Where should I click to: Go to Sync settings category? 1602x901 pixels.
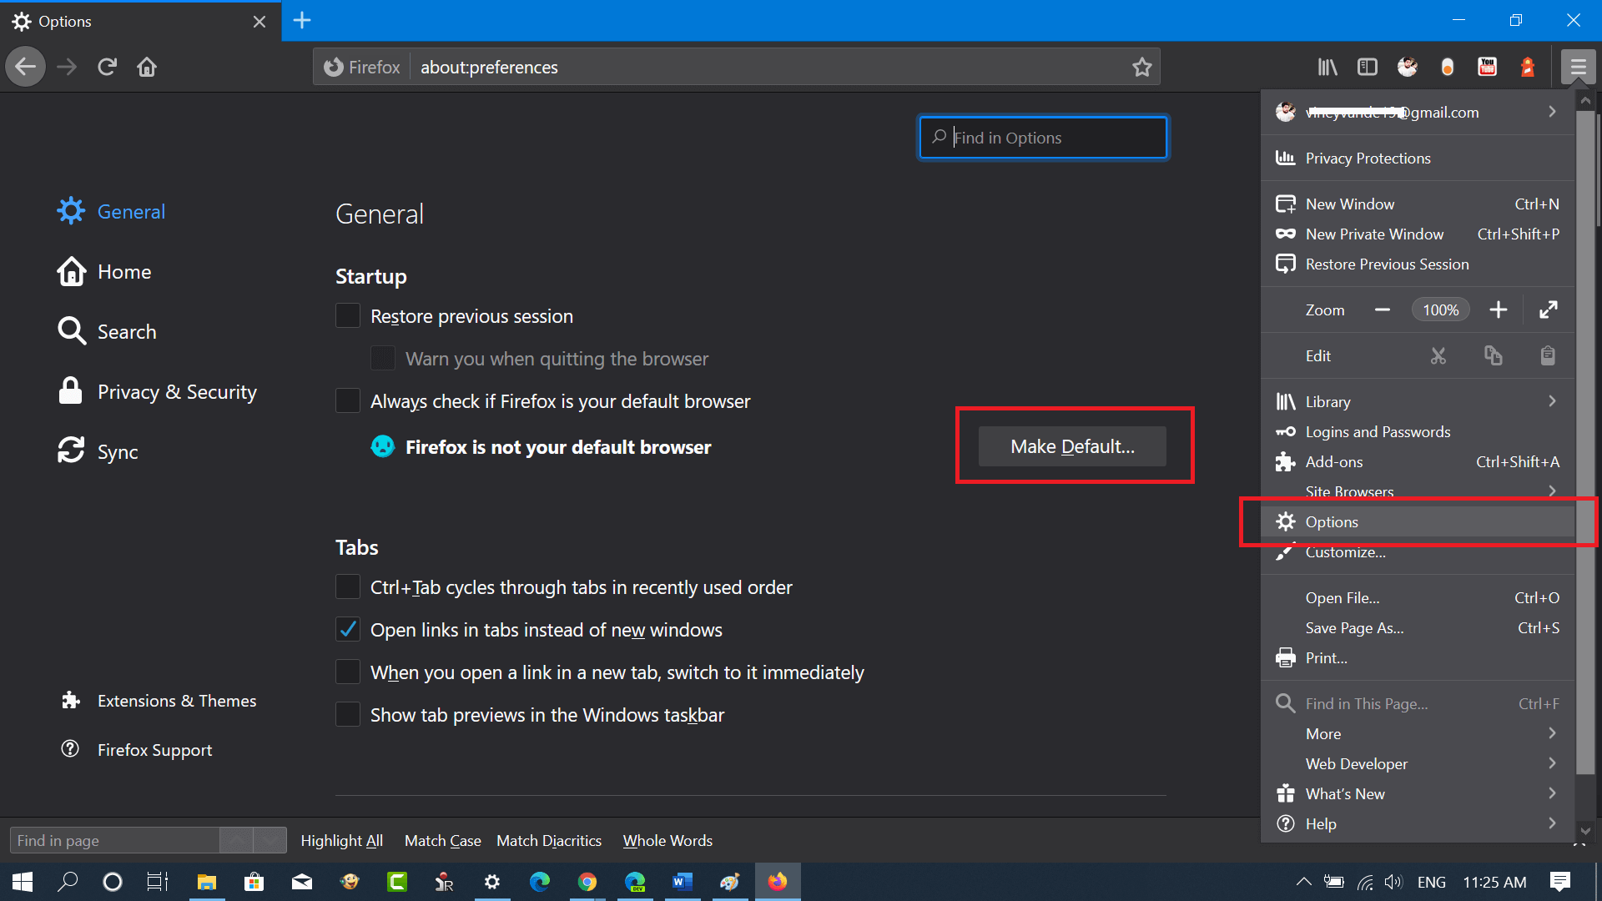pos(98,452)
